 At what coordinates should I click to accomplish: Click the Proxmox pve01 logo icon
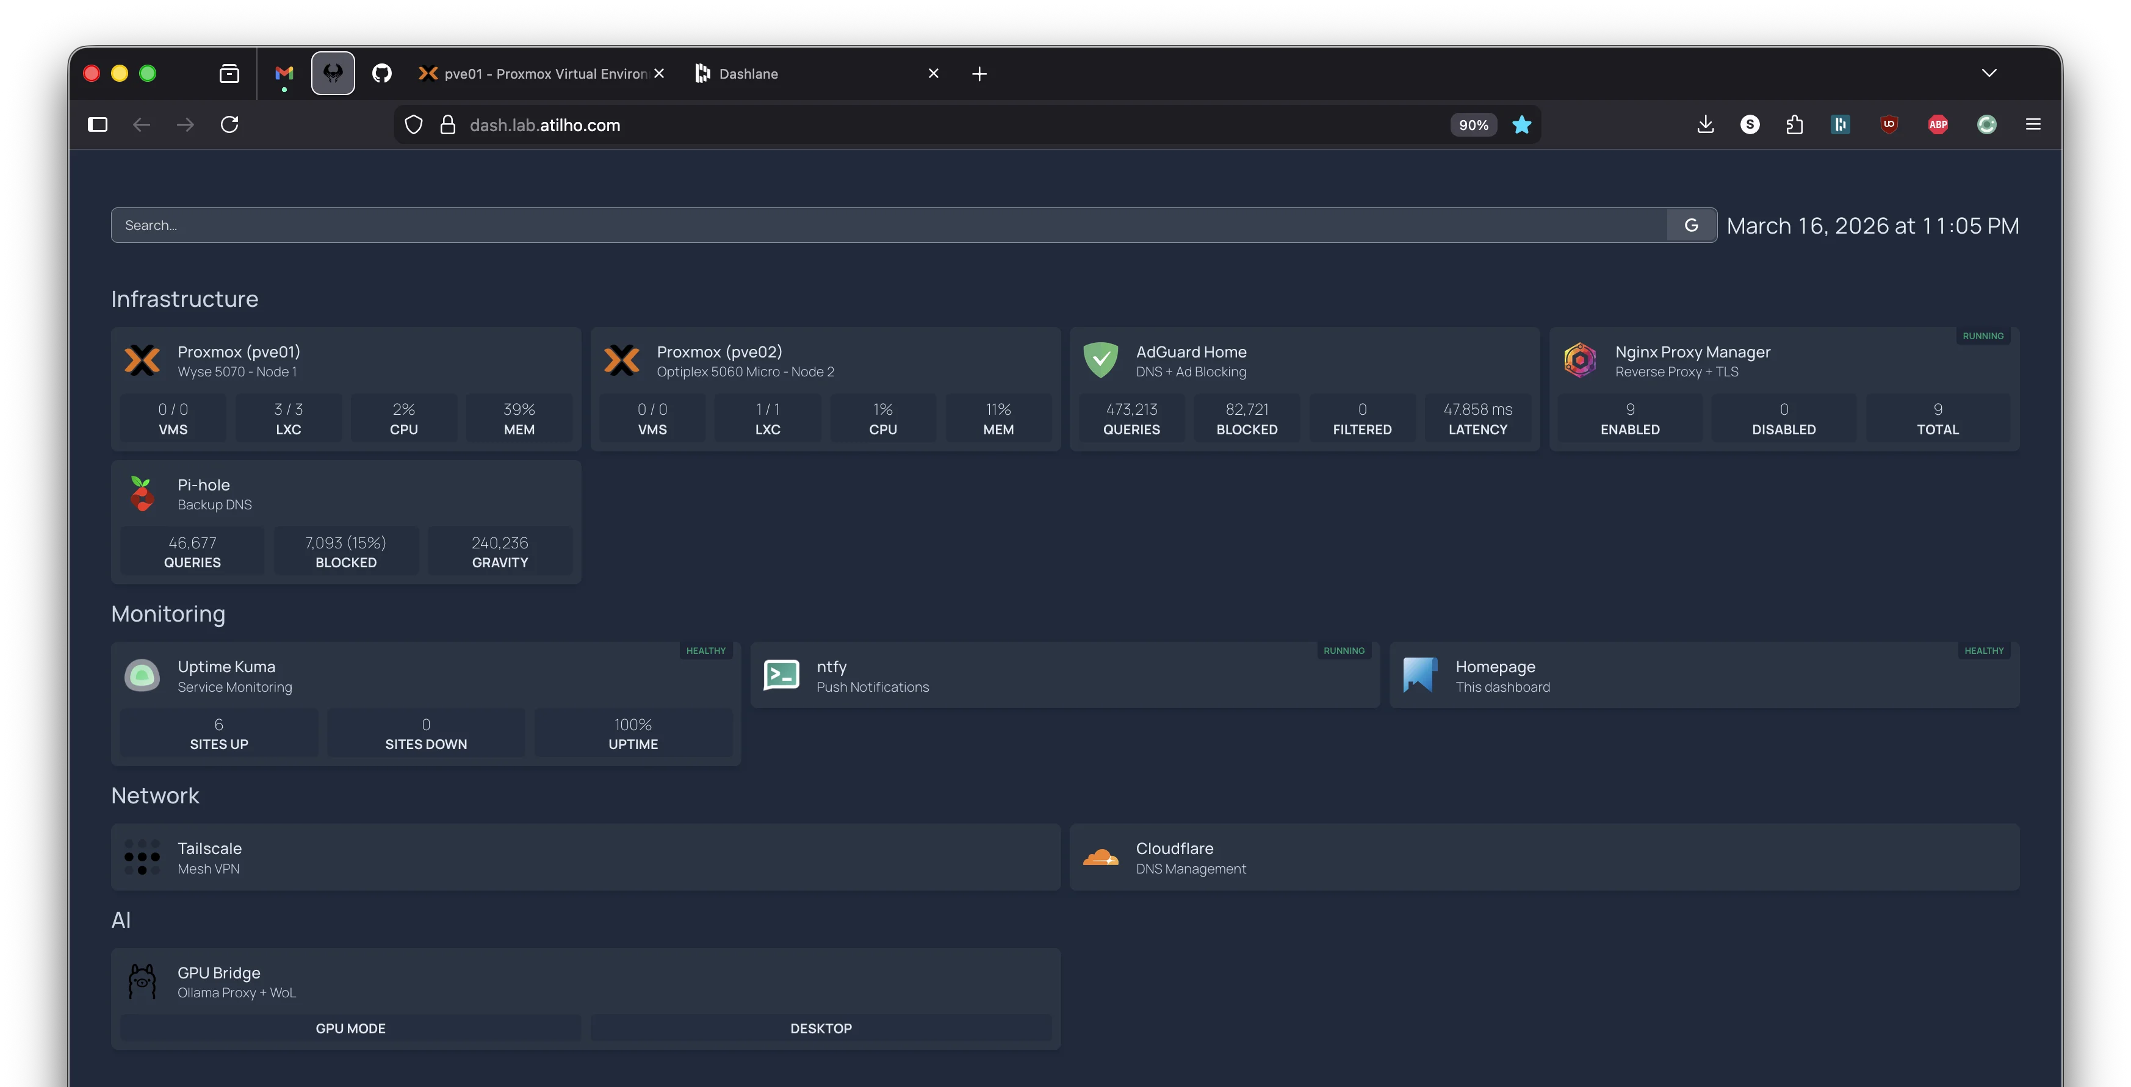tap(142, 359)
